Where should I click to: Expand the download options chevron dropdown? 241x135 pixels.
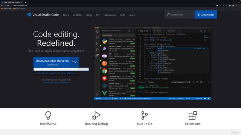(x=75, y=62)
